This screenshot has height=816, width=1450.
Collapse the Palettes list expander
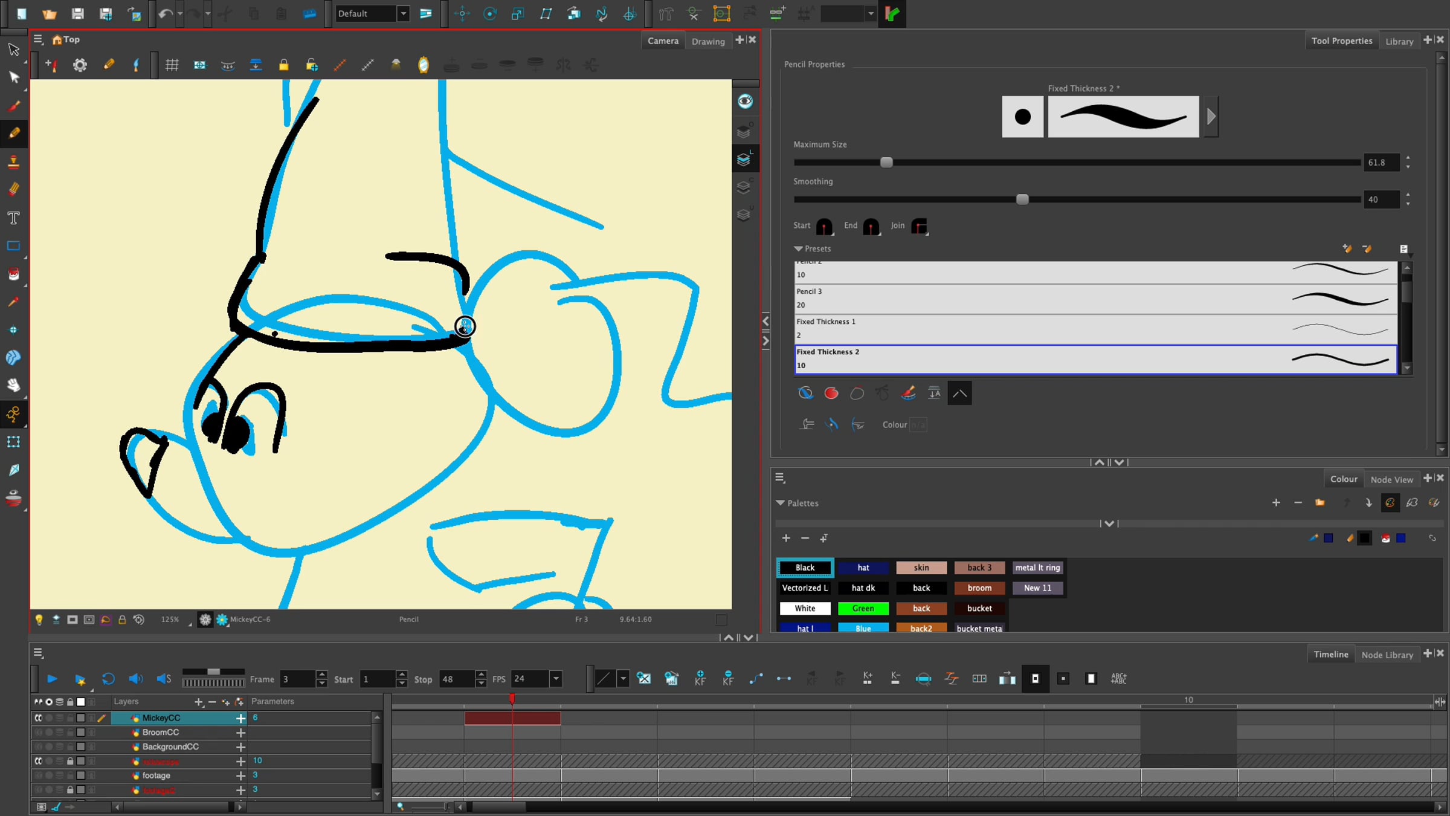click(x=781, y=503)
